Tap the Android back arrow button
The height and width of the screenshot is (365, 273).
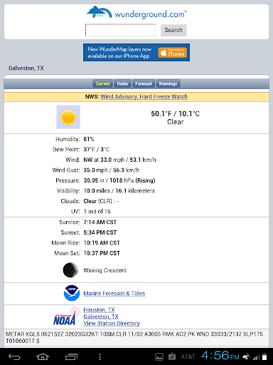[14, 356]
